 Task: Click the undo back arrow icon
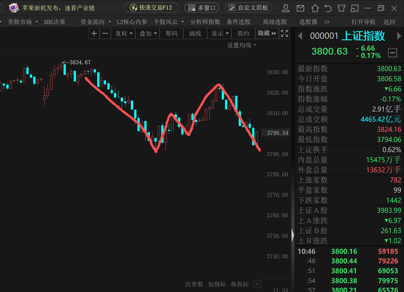(328, 8)
